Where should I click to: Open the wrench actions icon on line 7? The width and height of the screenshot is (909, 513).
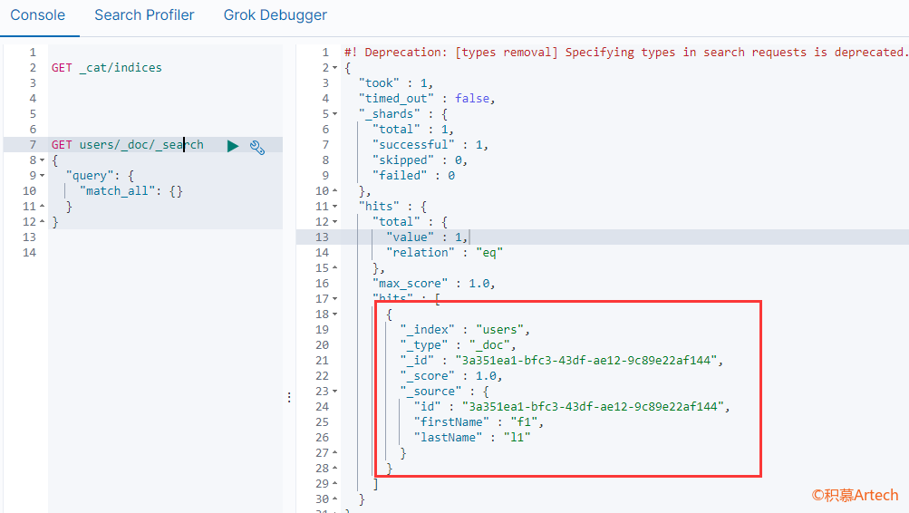[257, 147]
